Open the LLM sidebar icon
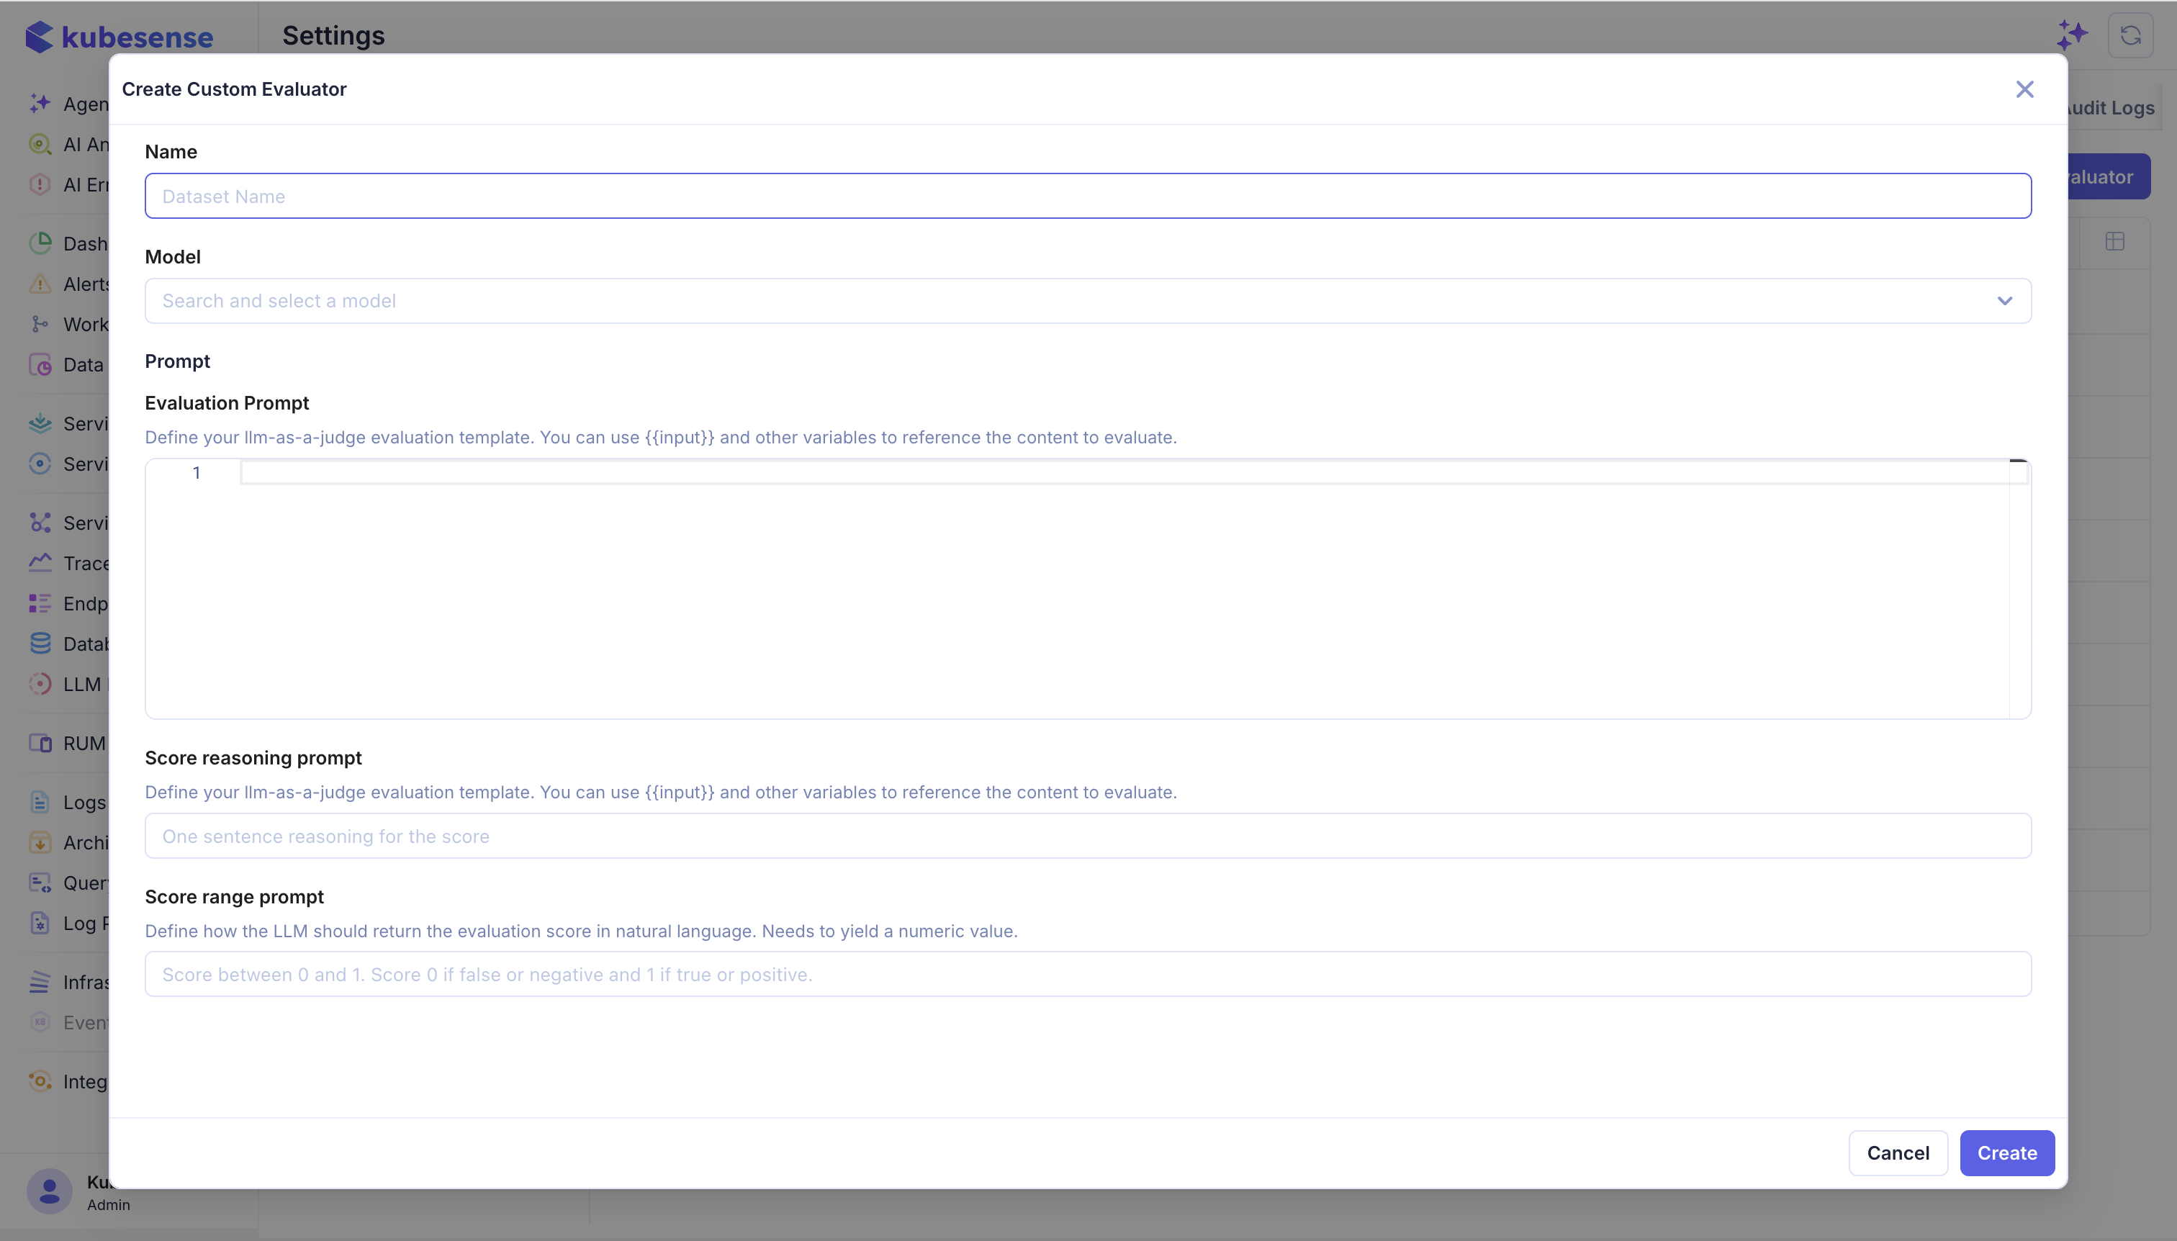This screenshot has height=1241, width=2177. 39,684
